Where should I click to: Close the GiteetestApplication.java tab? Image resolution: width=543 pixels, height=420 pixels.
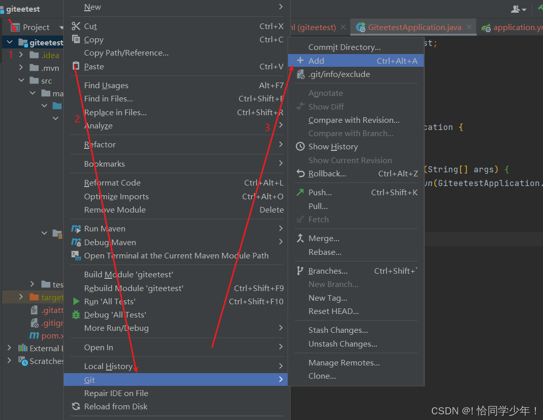[469, 27]
